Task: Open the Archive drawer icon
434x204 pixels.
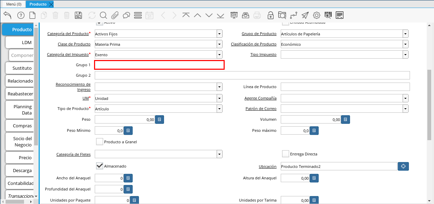Action: 246,15
